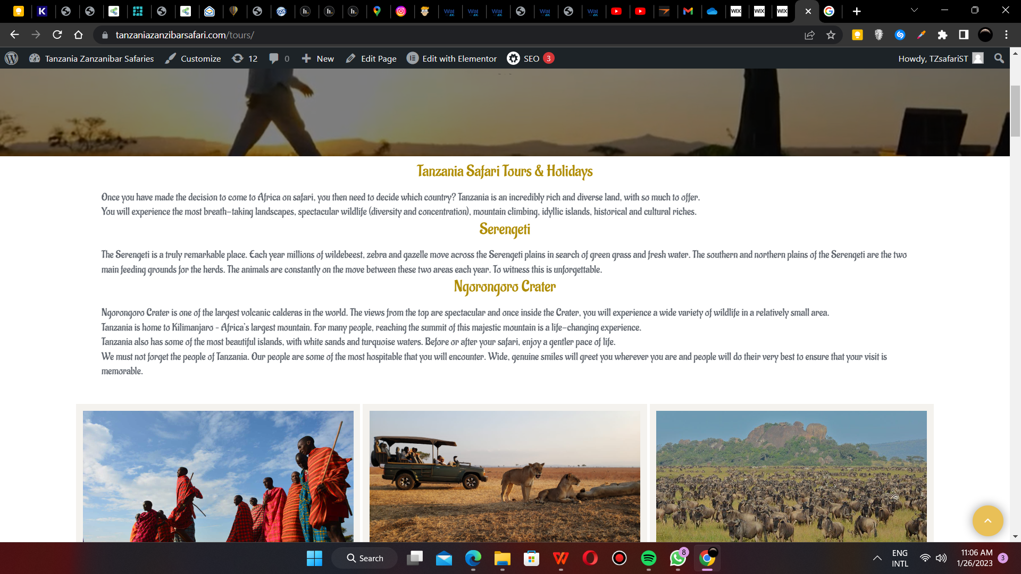Screen dimensions: 1021x574
Task: Click the address bar URL field
Action: 425,35
